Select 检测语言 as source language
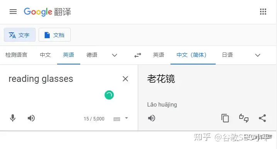 [16, 55]
